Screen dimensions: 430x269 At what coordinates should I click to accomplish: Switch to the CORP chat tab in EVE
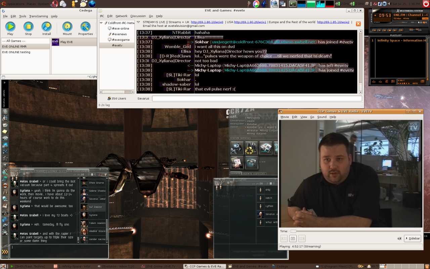[14, 171]
